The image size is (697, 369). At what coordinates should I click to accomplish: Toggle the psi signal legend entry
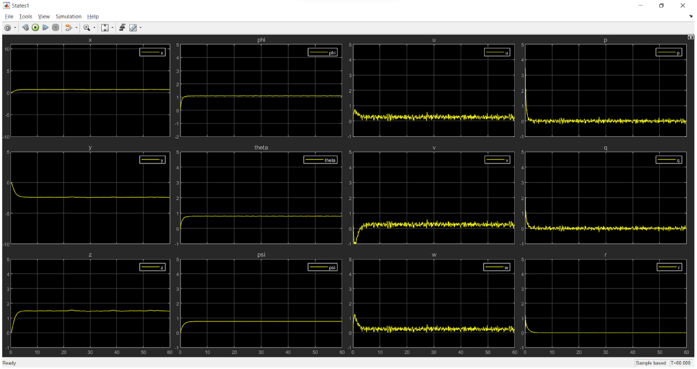coord(323,267)
